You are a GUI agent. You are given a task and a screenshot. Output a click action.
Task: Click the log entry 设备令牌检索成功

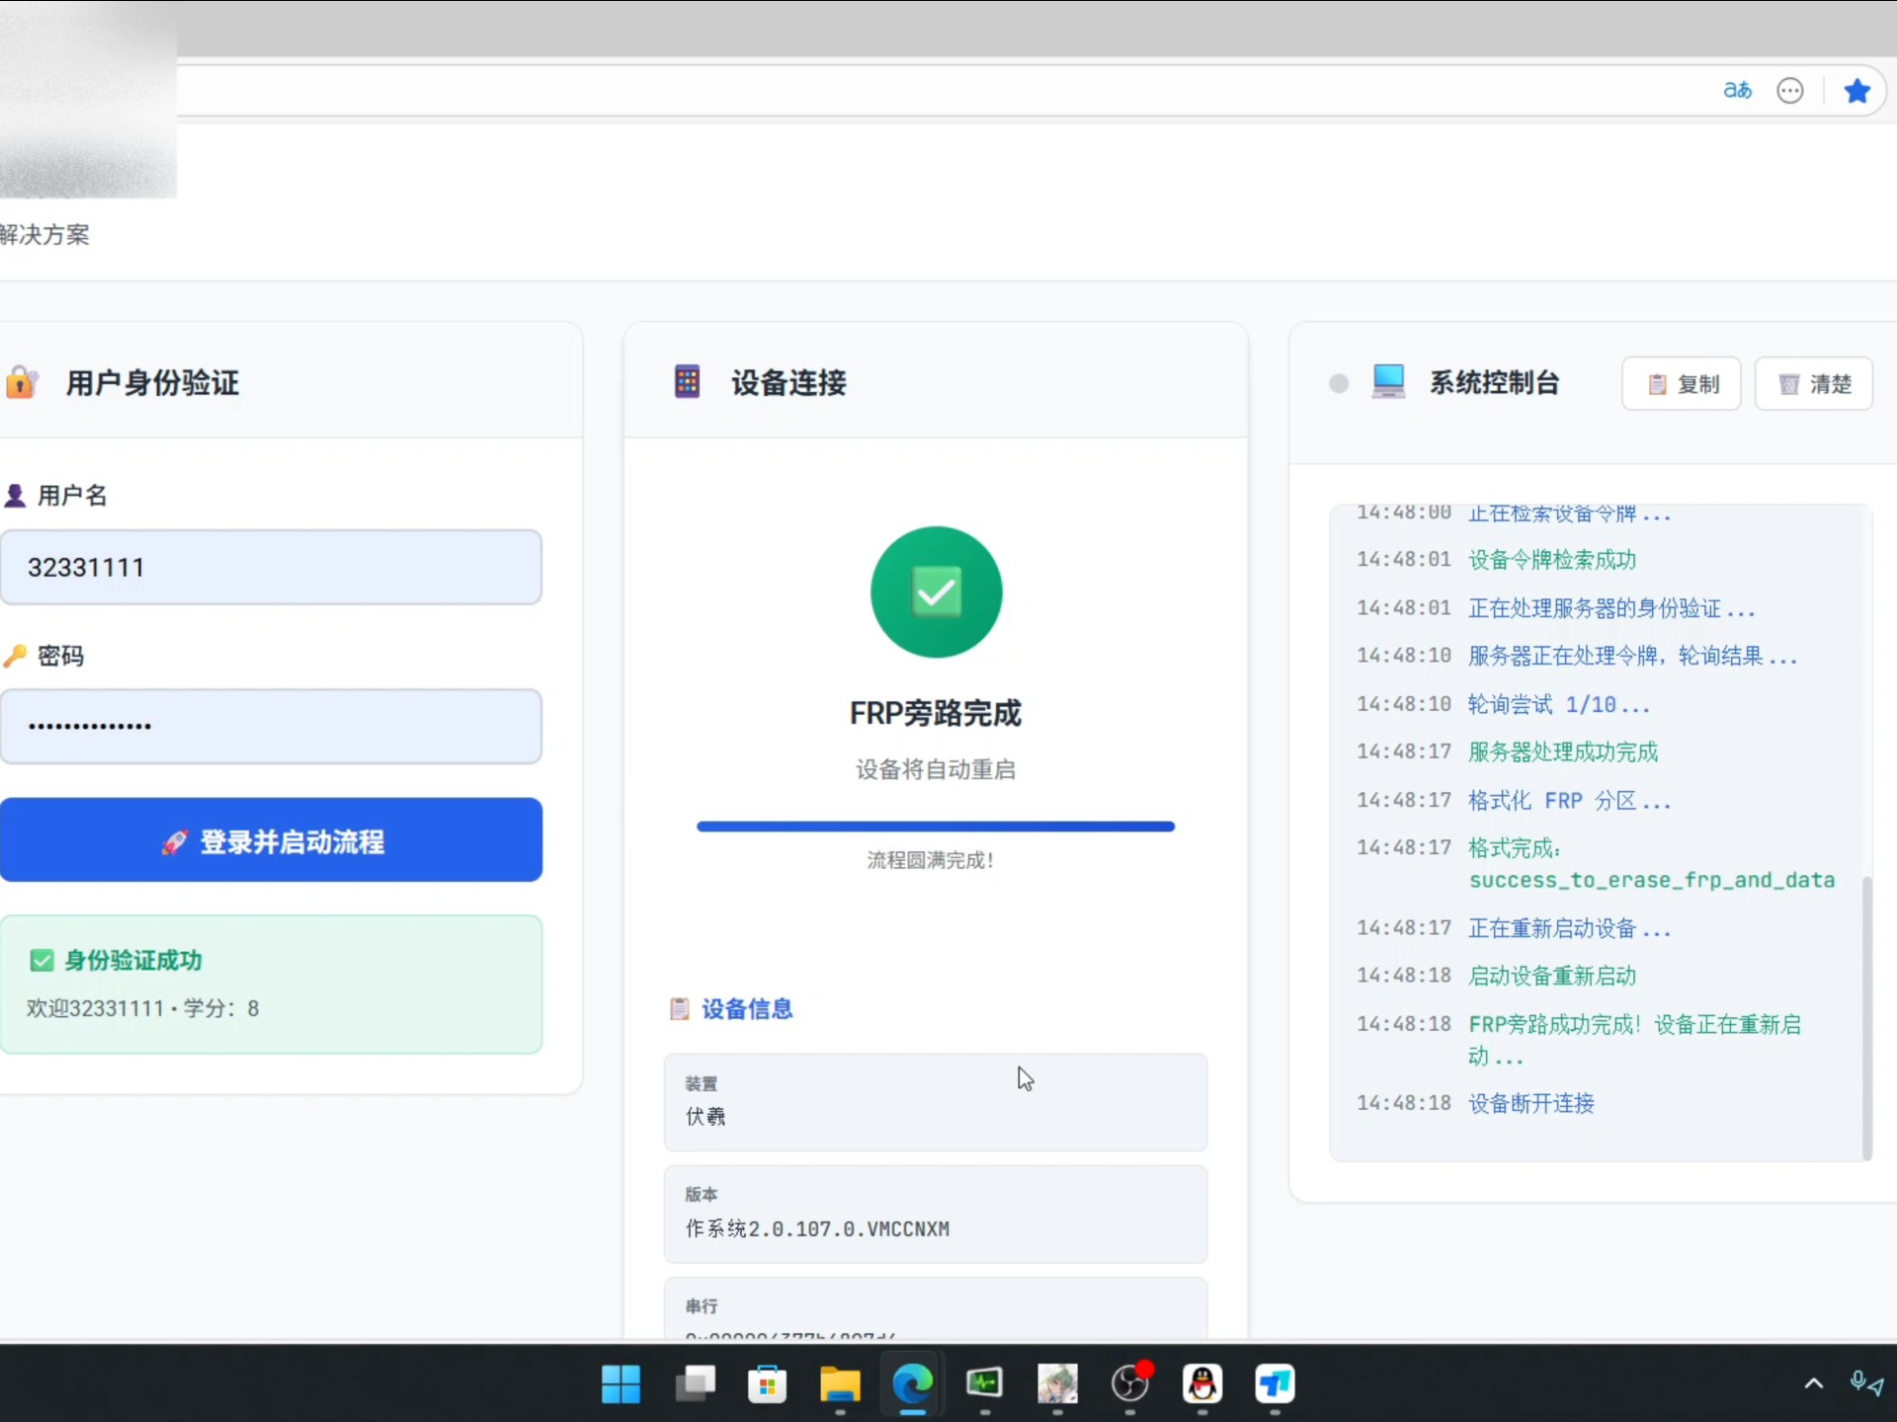pos(1552,560)
